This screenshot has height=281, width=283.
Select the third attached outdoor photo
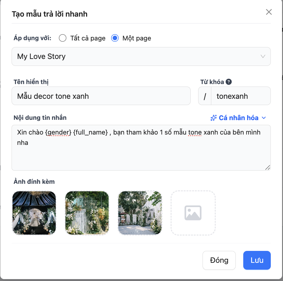pos(140,213)
